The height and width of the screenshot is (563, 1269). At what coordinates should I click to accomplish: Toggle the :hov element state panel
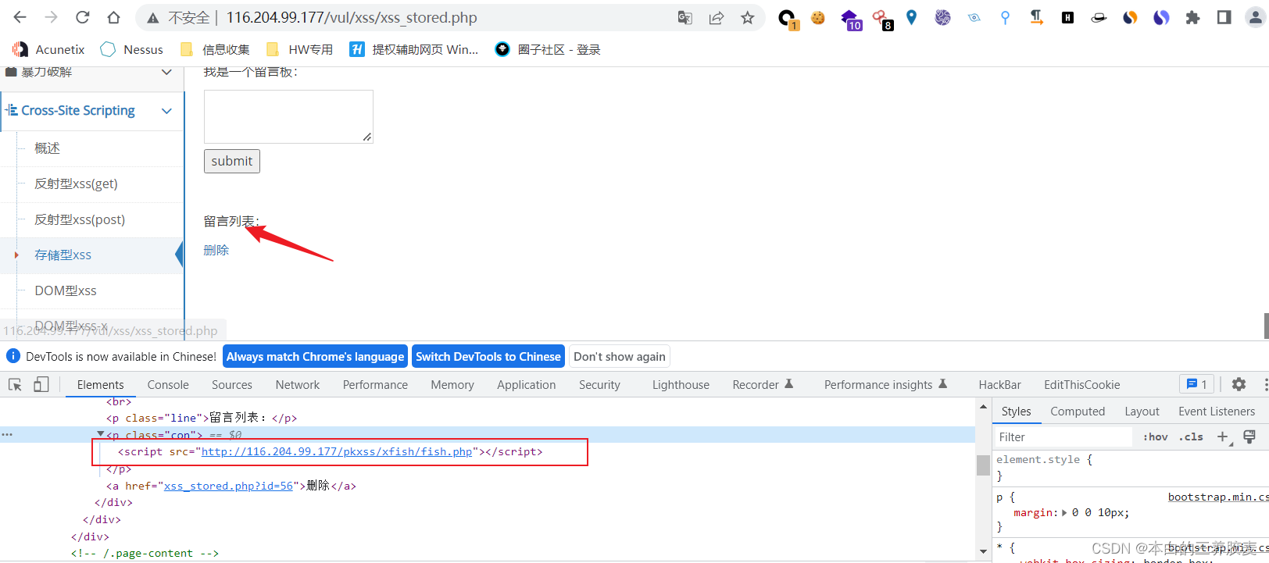pos(1155,437)
